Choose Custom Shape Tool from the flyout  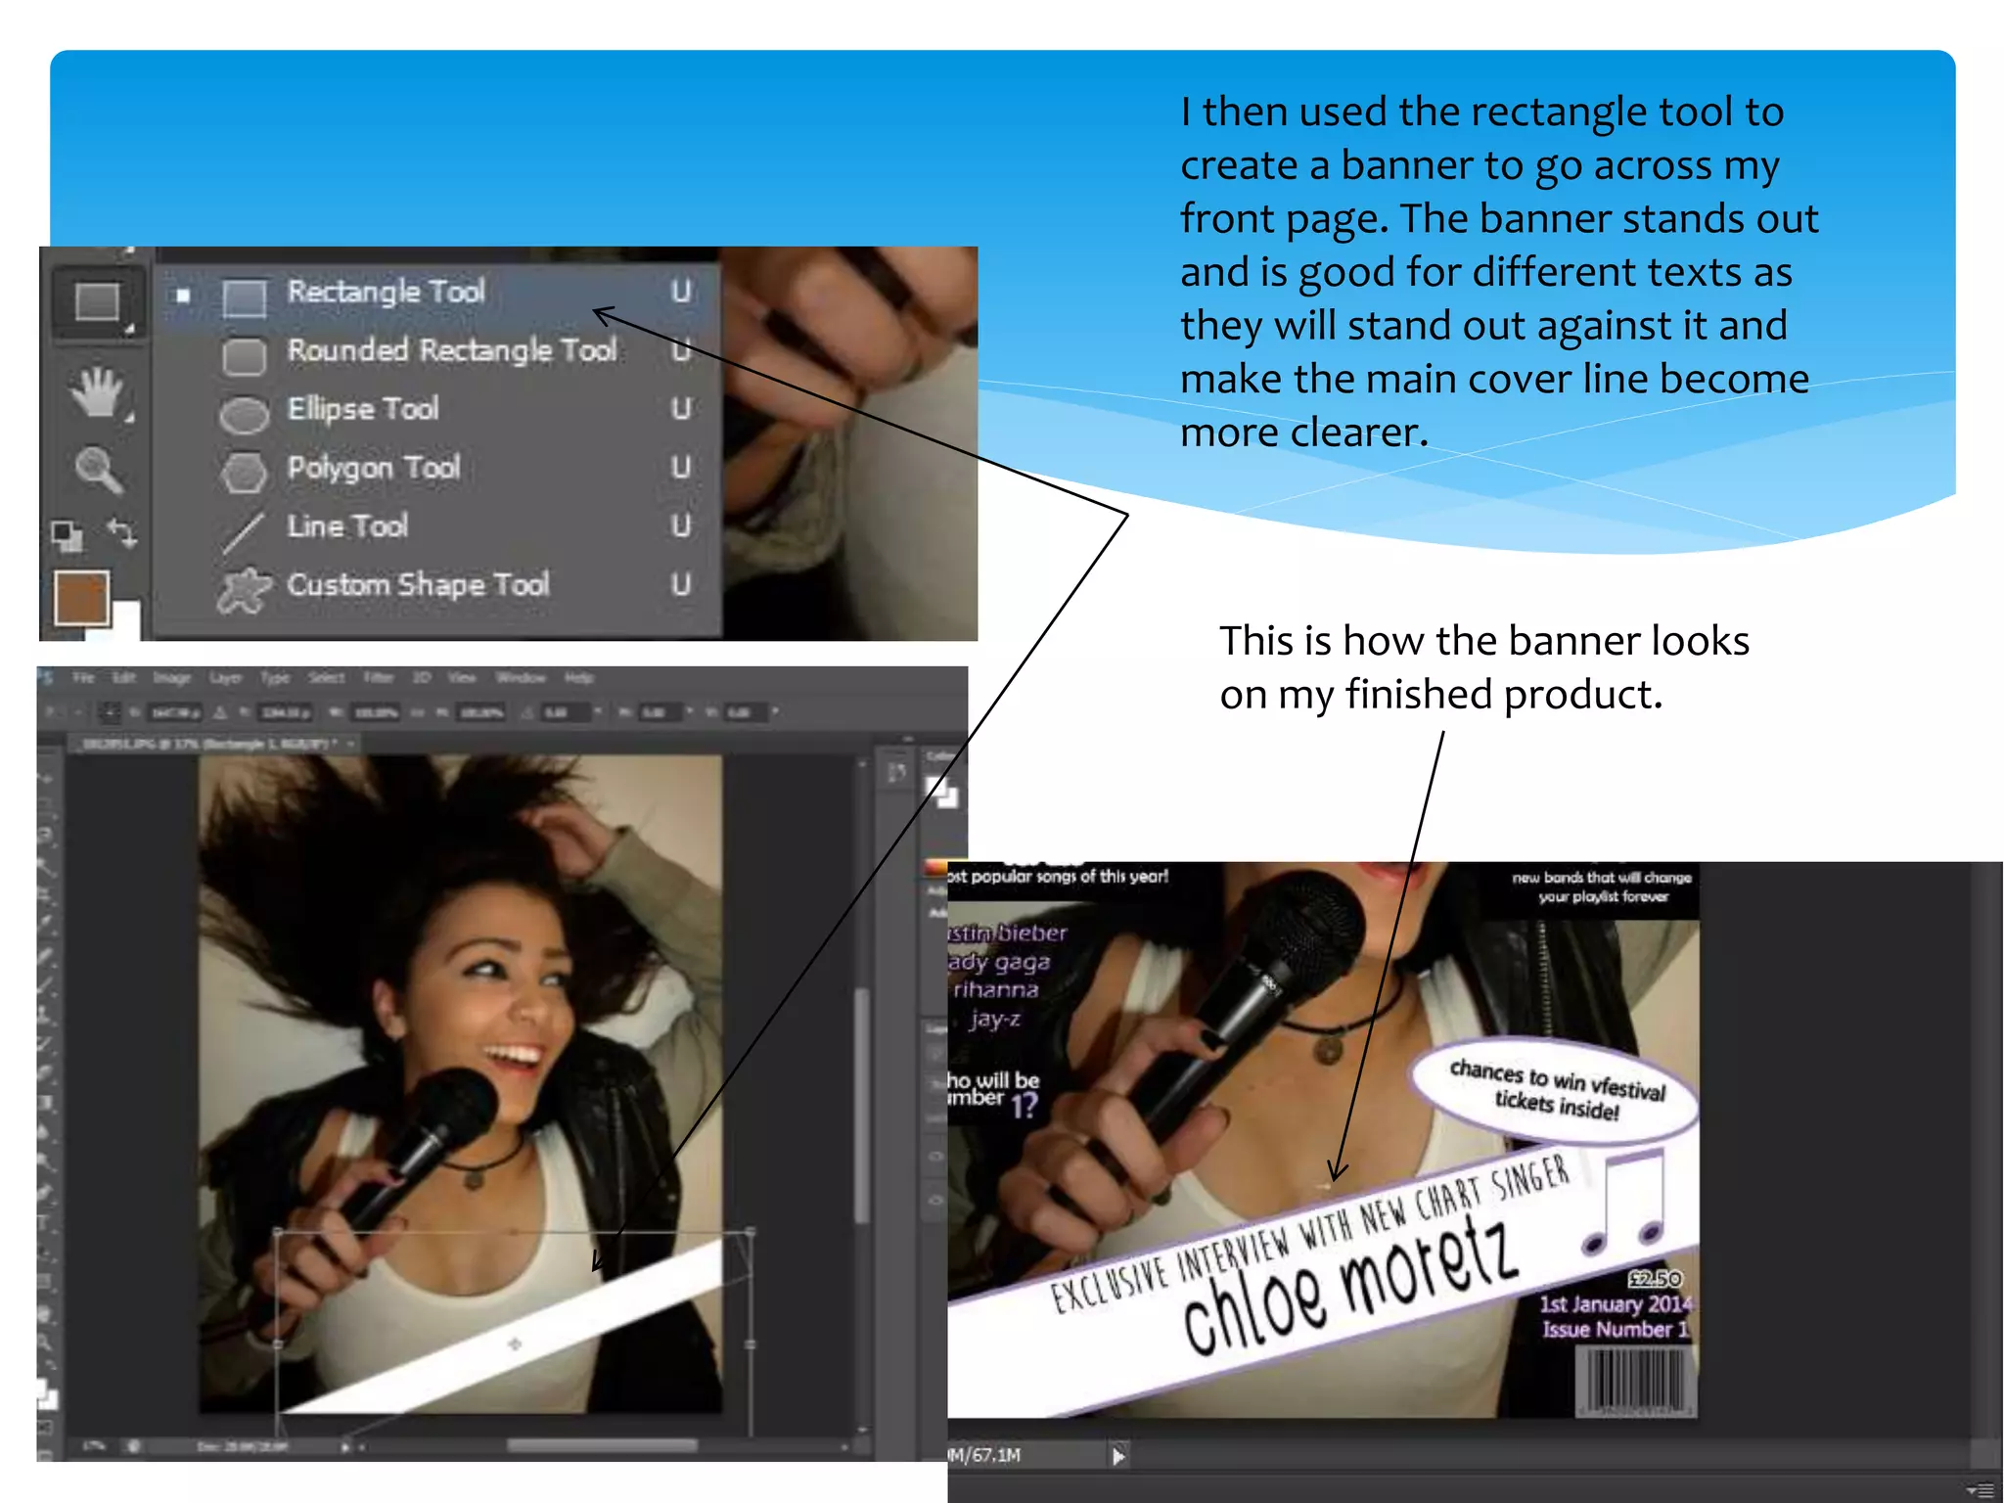point(437,586)
